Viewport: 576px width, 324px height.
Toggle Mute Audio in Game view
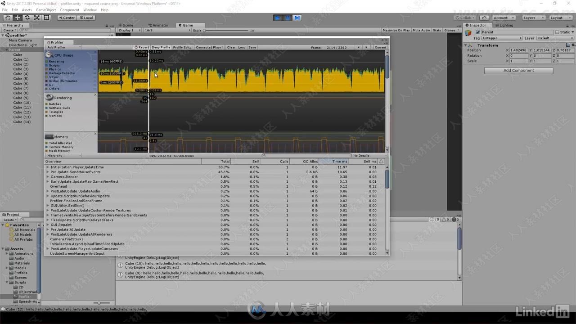click(421, 30)
